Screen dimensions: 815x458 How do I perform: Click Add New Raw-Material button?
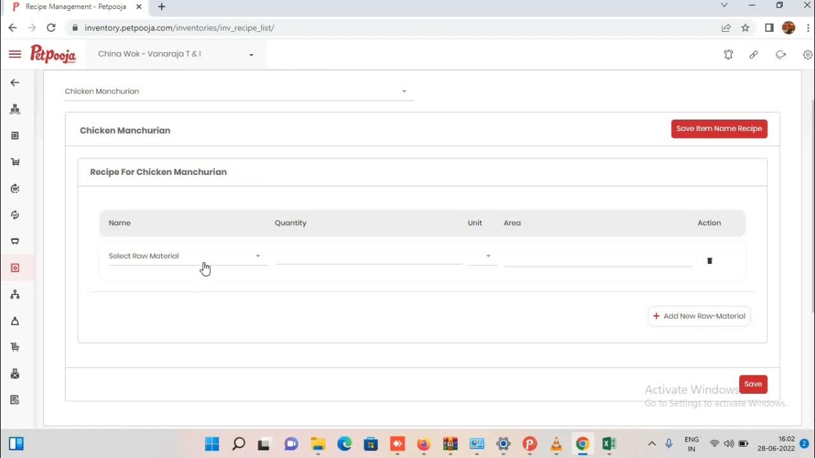point(699,316)
